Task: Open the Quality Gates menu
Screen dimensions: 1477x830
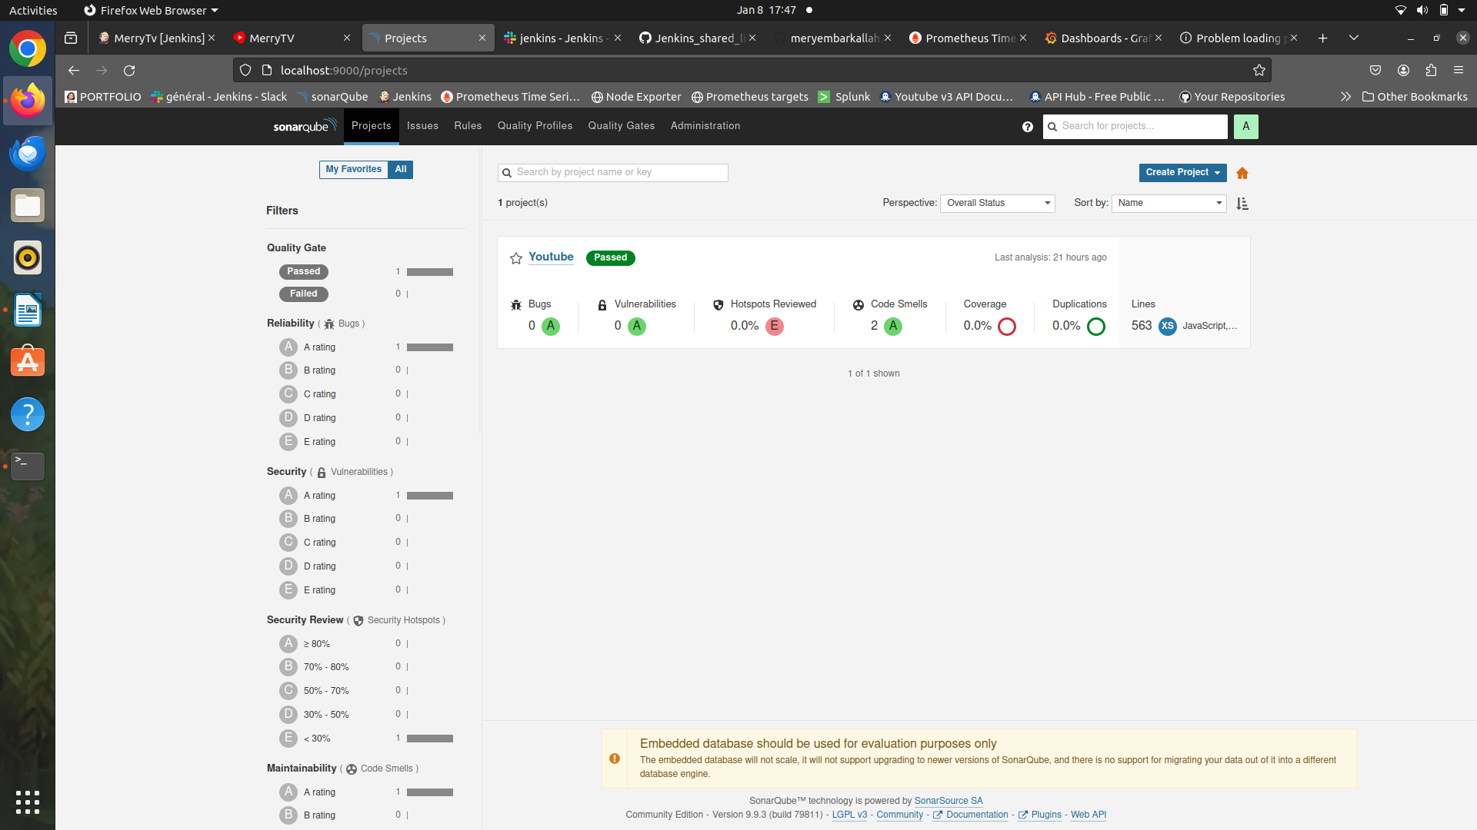Action: [x=621, y=126]
